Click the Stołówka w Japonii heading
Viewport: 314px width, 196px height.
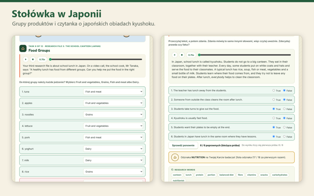coord(57,14)
